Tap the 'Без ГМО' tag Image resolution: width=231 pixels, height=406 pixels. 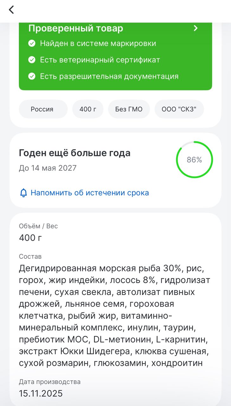pos(129,109)
